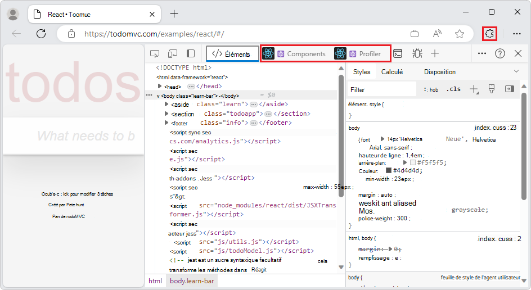Toggle device emulation mode icon
This screenshot has height=290, width=531.
click(173, 53)
